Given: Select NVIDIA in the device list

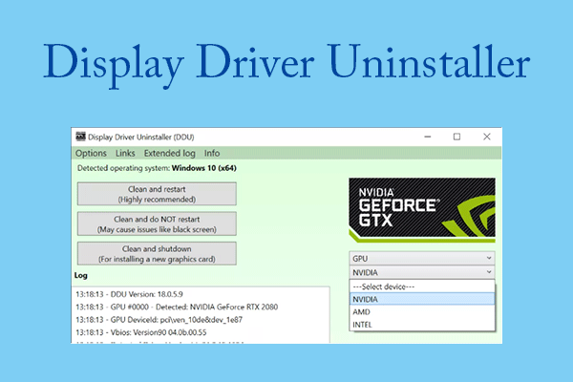Looking at the screenshot, I should coord(422,299).
